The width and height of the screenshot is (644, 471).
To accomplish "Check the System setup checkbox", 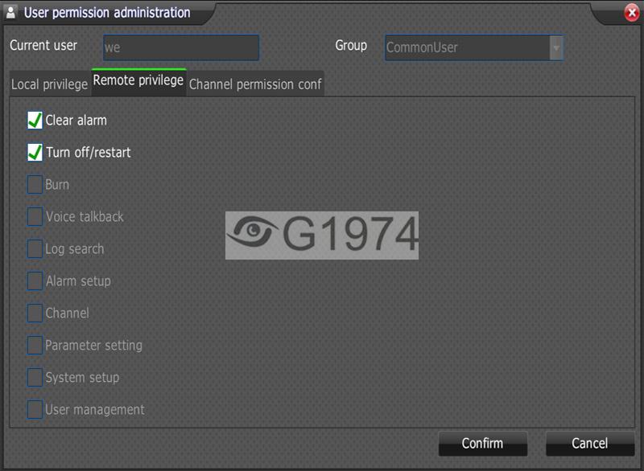I will click(35, 377).
